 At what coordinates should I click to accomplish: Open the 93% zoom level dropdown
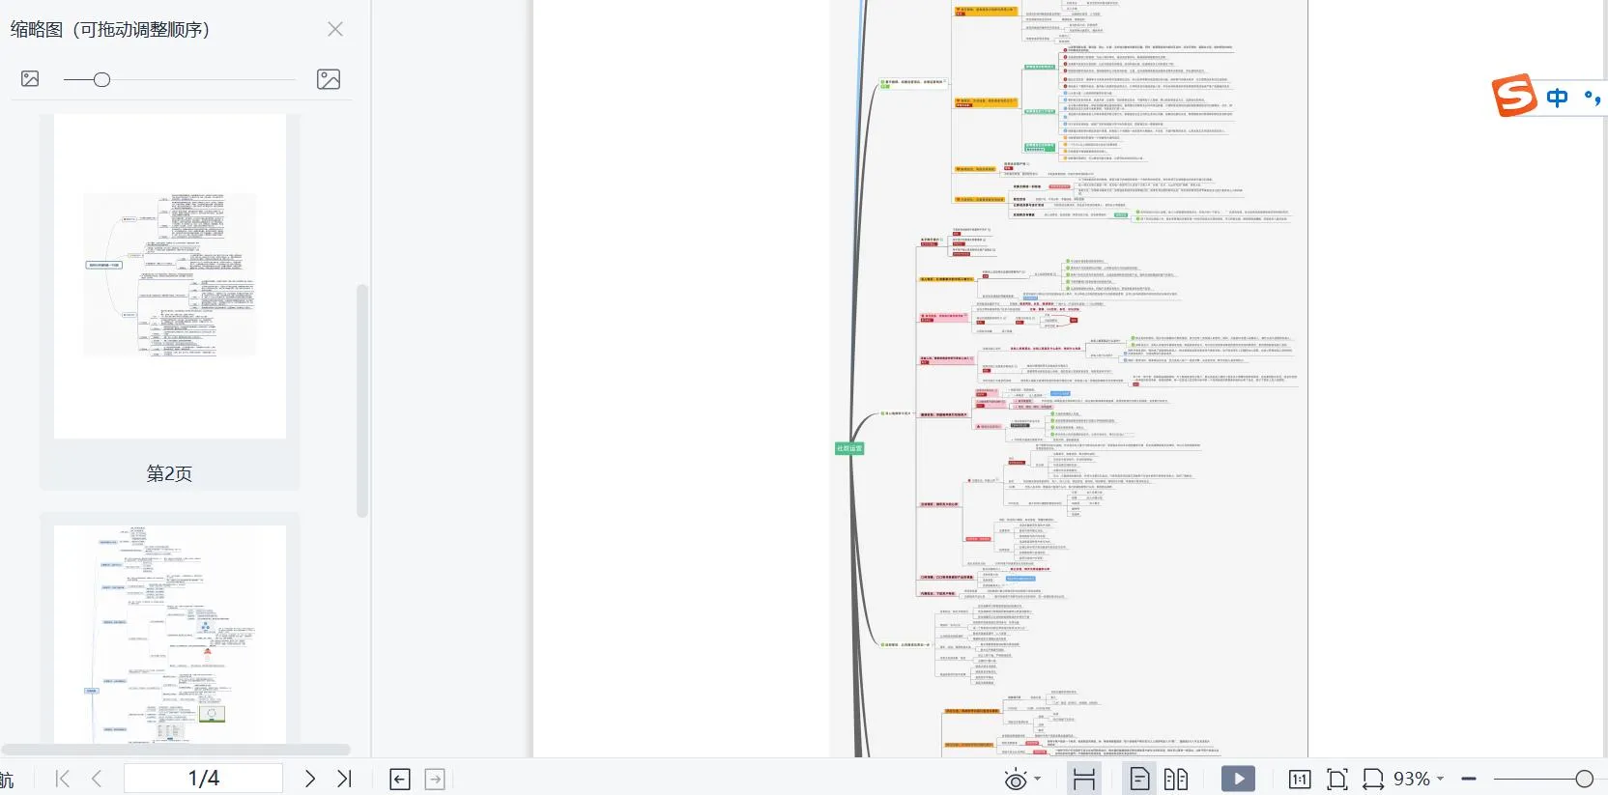[1419, 779]
